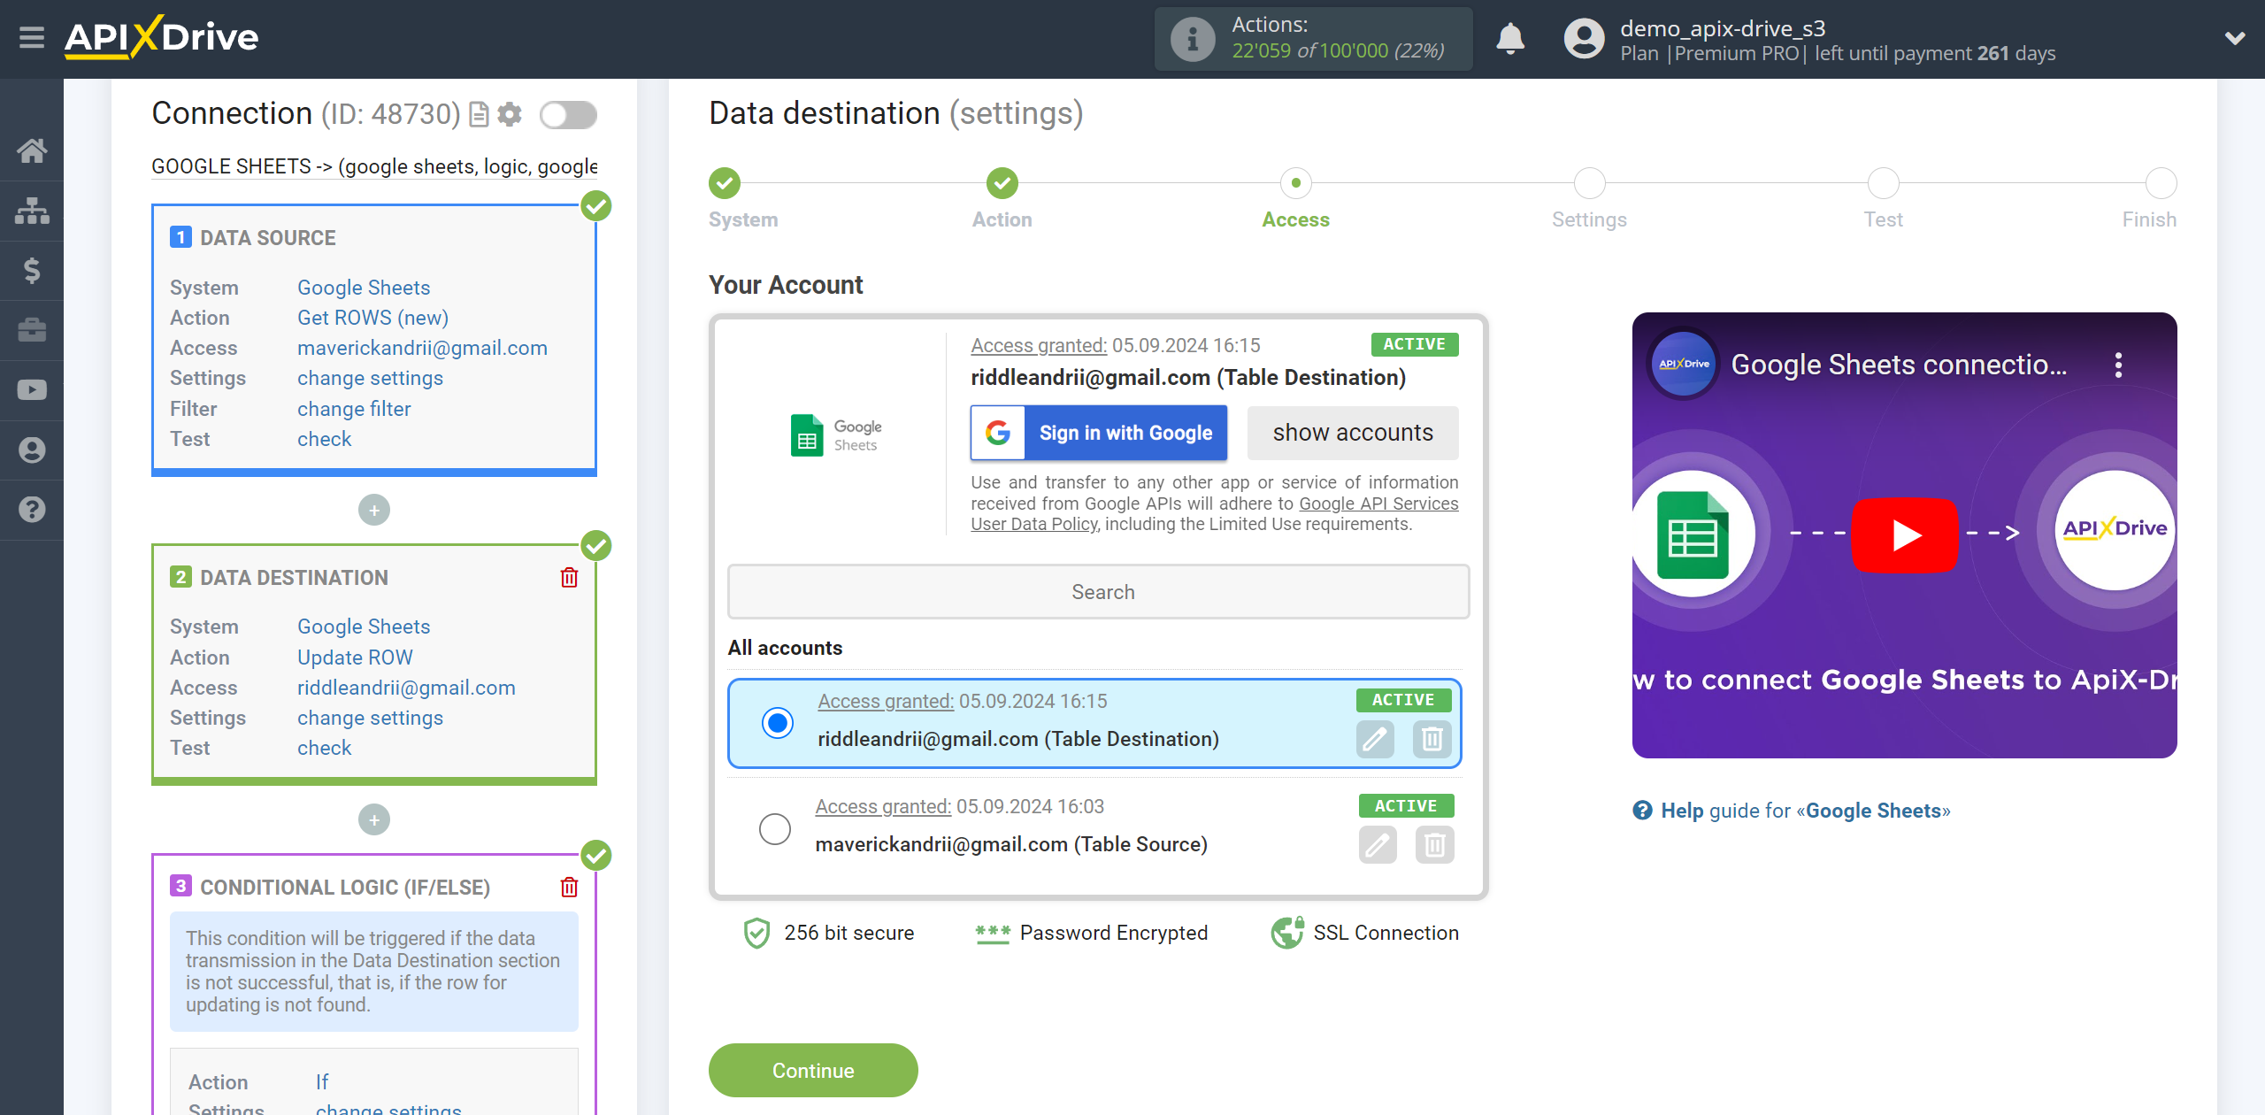2265x1115 pixels.
Task: Click the actions usage progress bar indicator
Action: [1313, 37]
